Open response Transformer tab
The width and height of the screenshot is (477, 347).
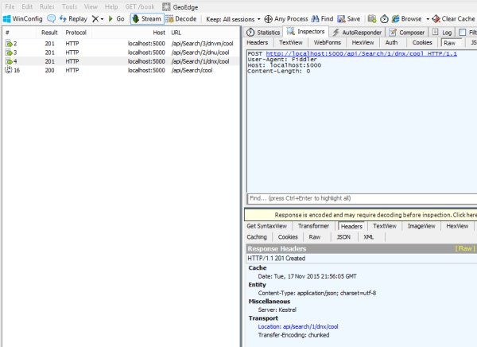[313, 226]
